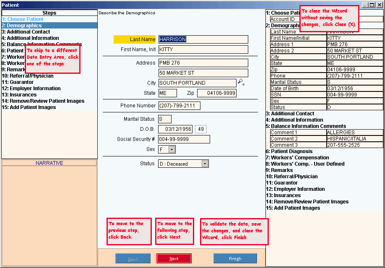Click the address field with 50 MARKET ST

[203, 73]
